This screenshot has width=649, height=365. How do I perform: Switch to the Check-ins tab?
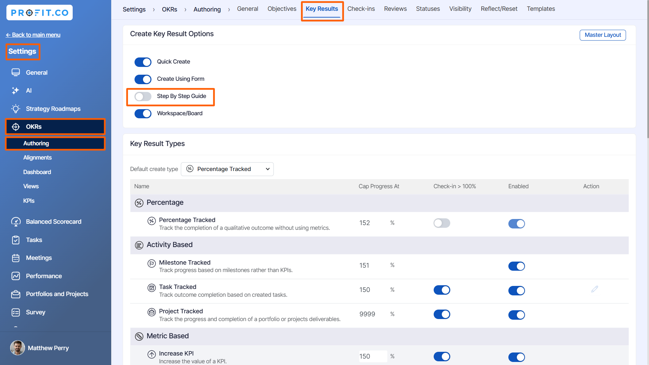pos(361,9)
